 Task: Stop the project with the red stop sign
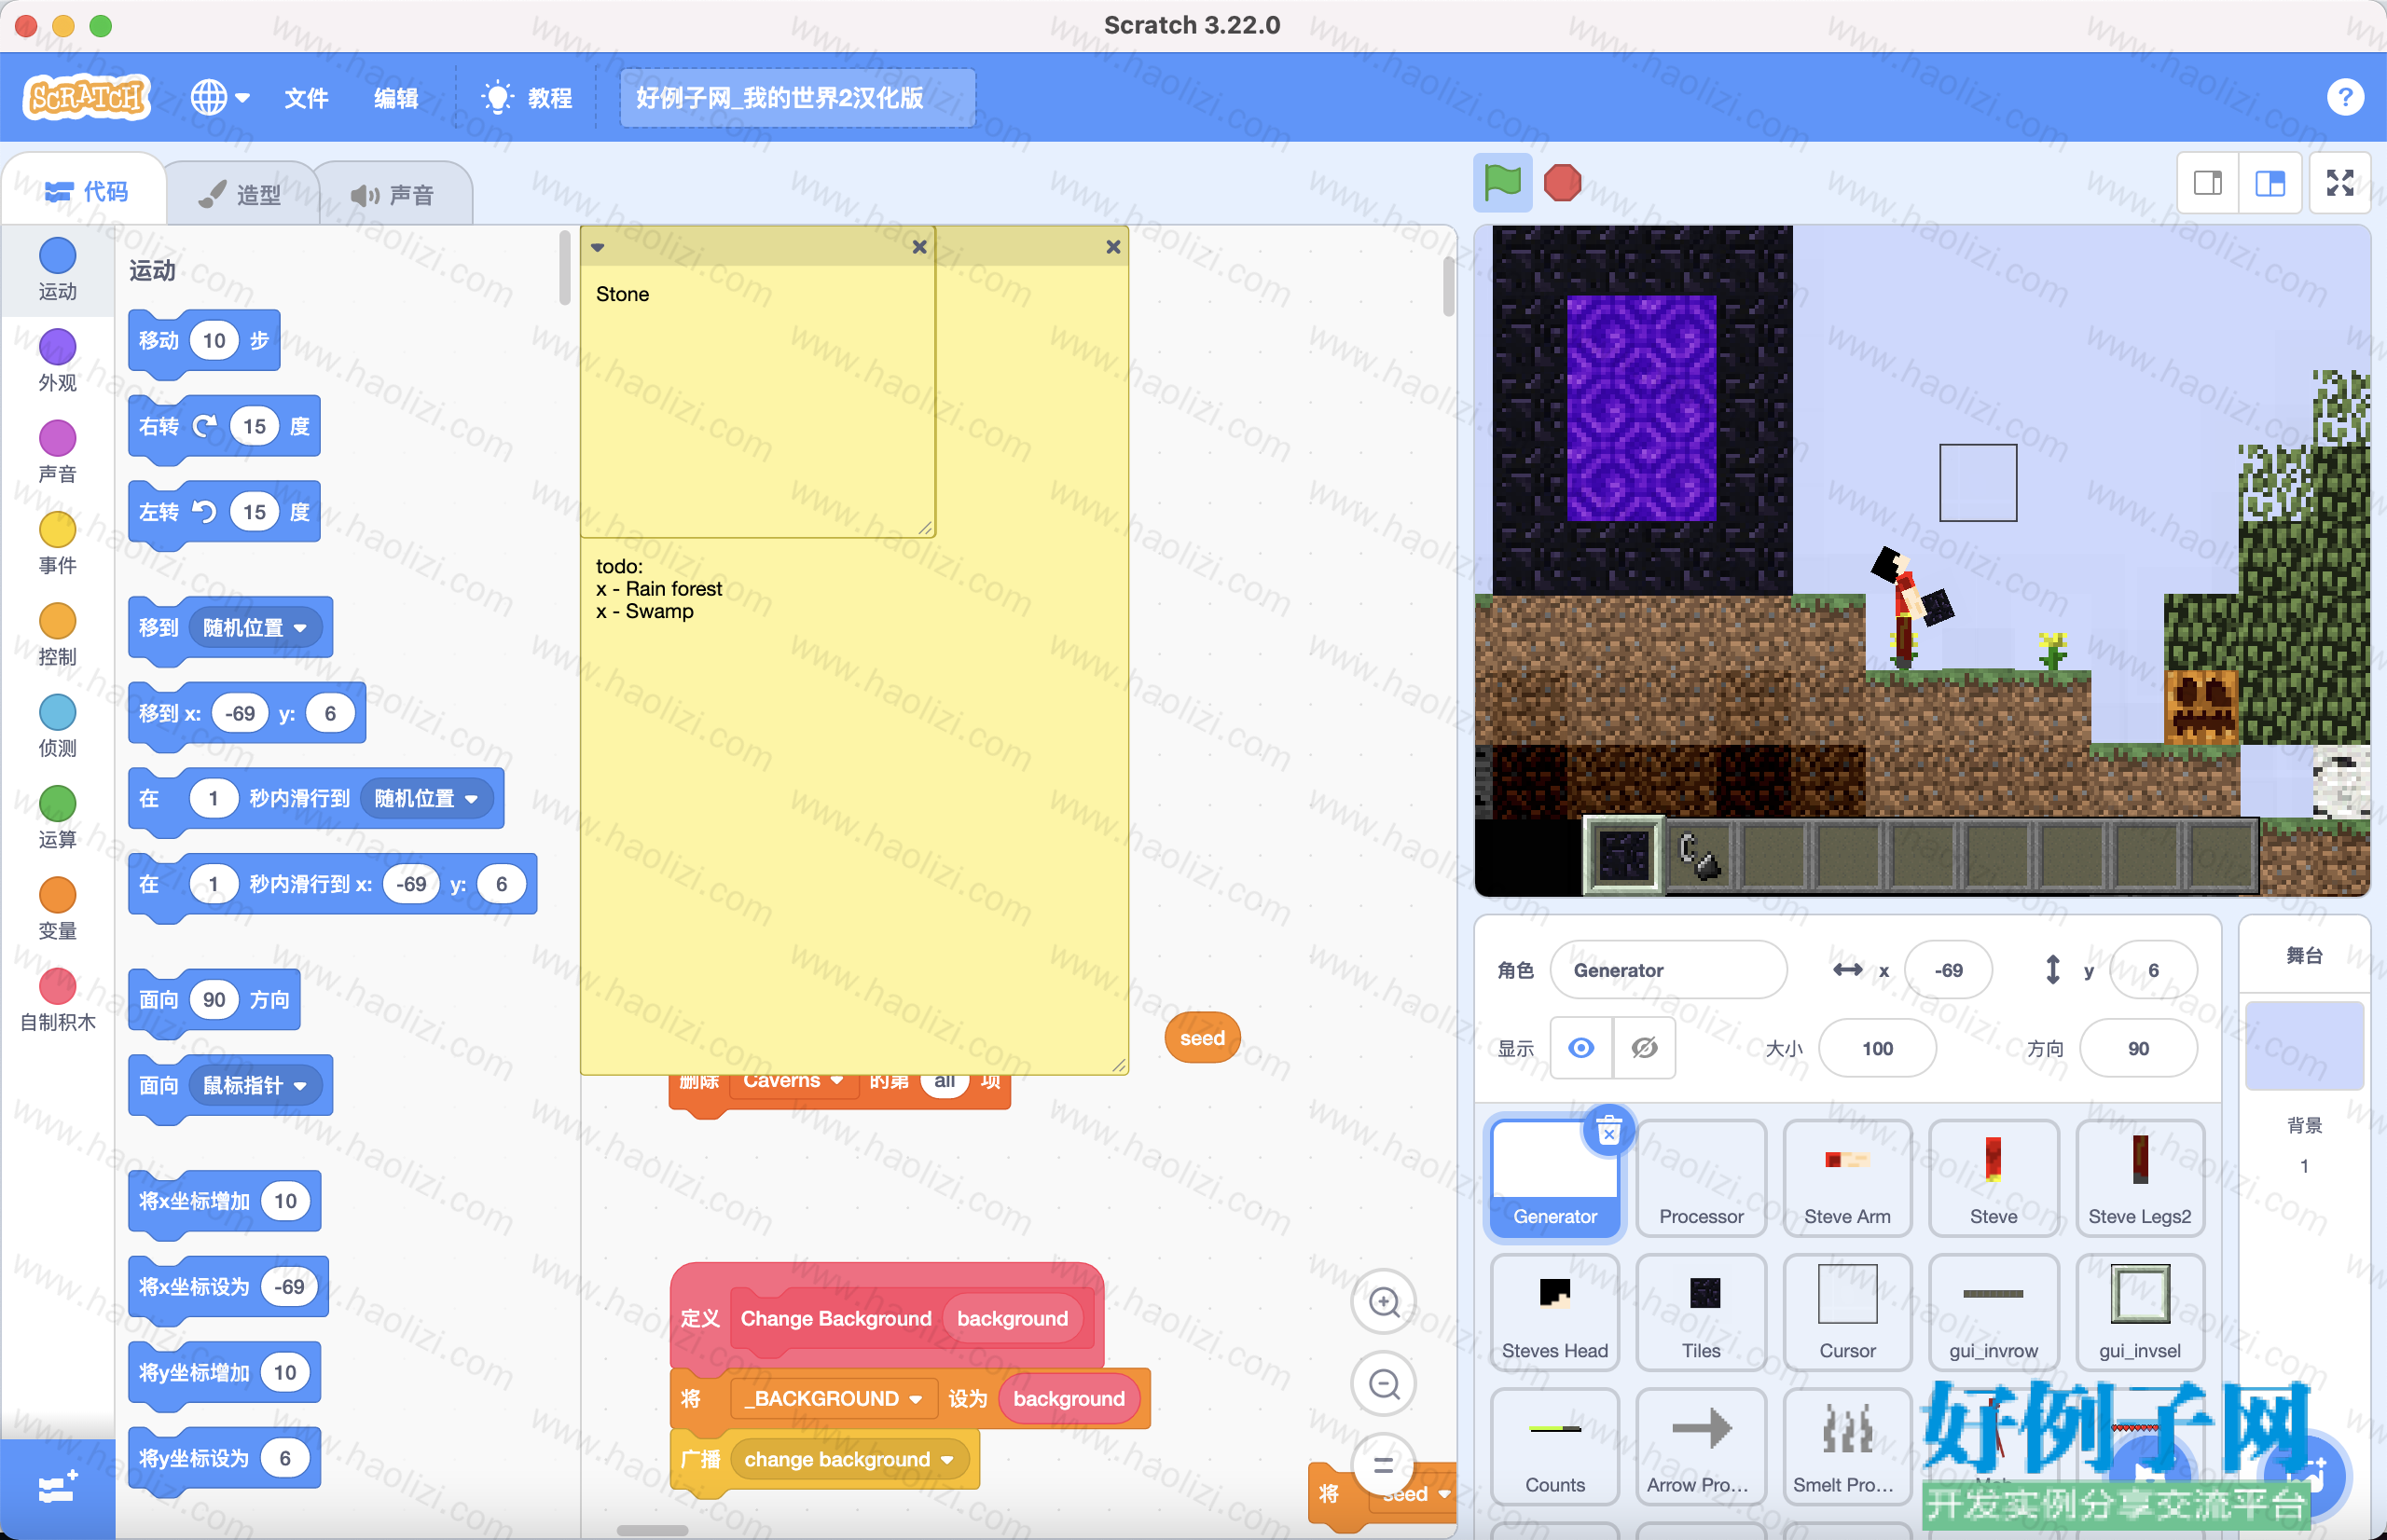[x=1562, y=183]
